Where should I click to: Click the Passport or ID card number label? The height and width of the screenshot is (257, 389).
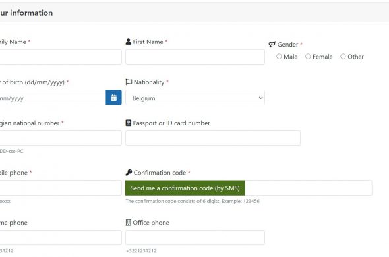pos(171,123)
